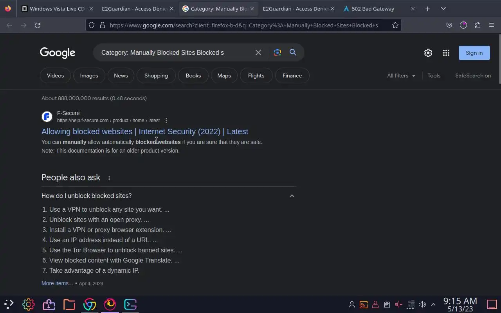Filter results by Videos
Screen dimensions: 501x313
55,76
